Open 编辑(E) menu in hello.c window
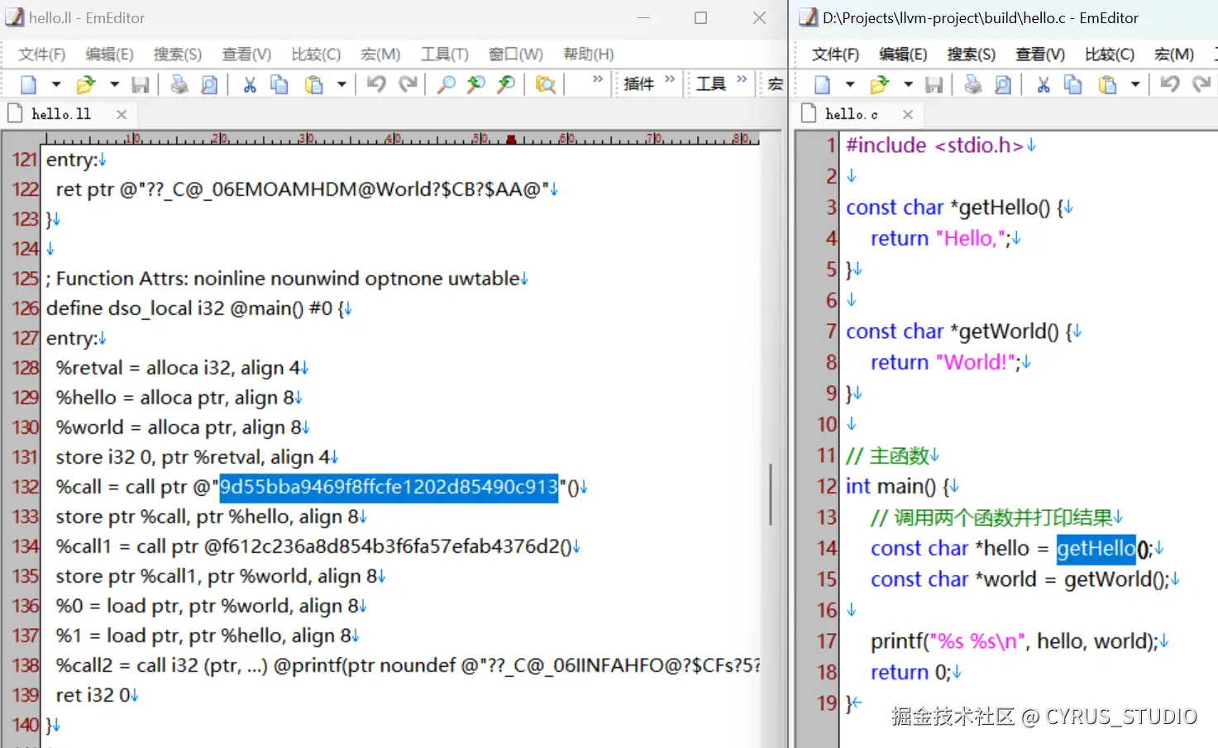This screenshot has width=1218, height=748. pyautogui.click(x=903, y=55)
